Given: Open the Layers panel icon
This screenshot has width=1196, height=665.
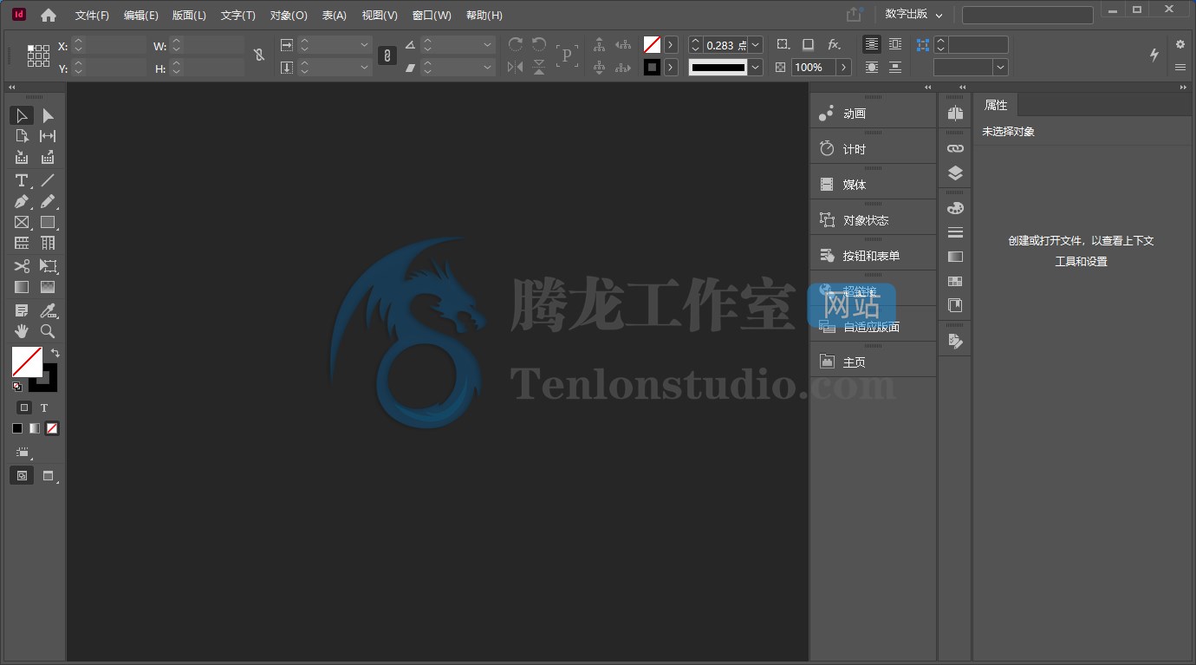Looking at the screenshot, I should pyautogui.click(x=955, y=173).
